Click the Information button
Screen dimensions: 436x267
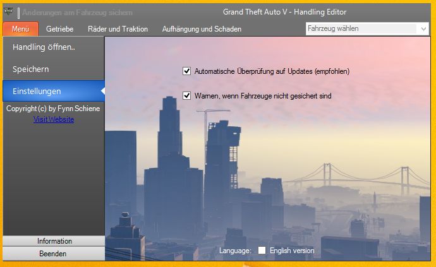coord(54,241)
